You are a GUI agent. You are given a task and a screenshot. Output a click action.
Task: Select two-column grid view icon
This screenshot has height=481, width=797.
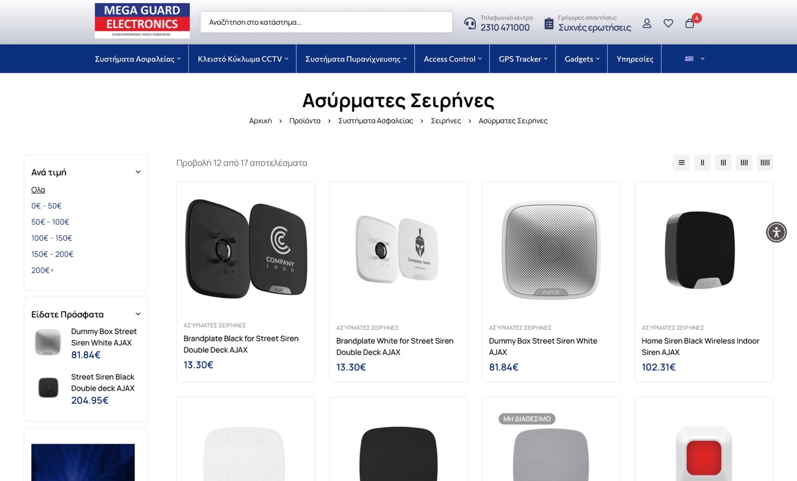pos(702,162)
